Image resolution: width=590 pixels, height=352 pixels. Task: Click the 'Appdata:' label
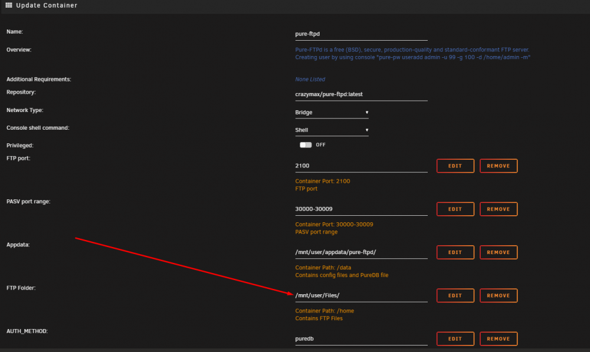[x=18, y=245]
